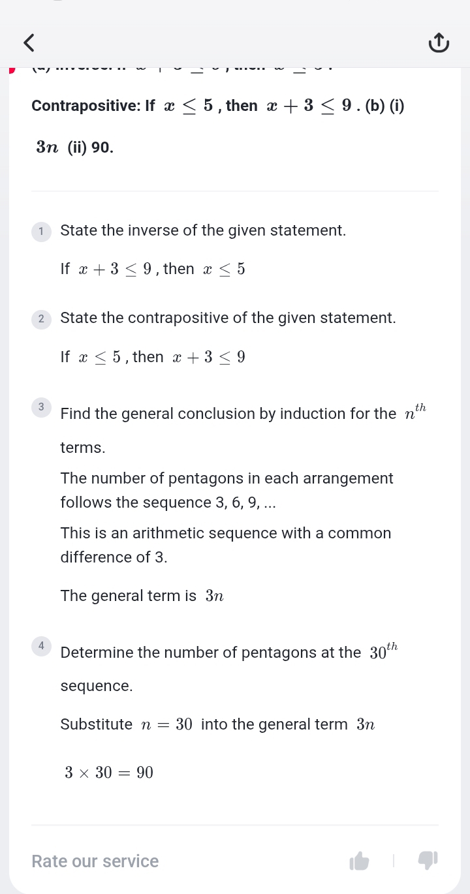Tap the step 4 number badge
The height and width of the screenshot is (894, 470).
click(41, 646)
